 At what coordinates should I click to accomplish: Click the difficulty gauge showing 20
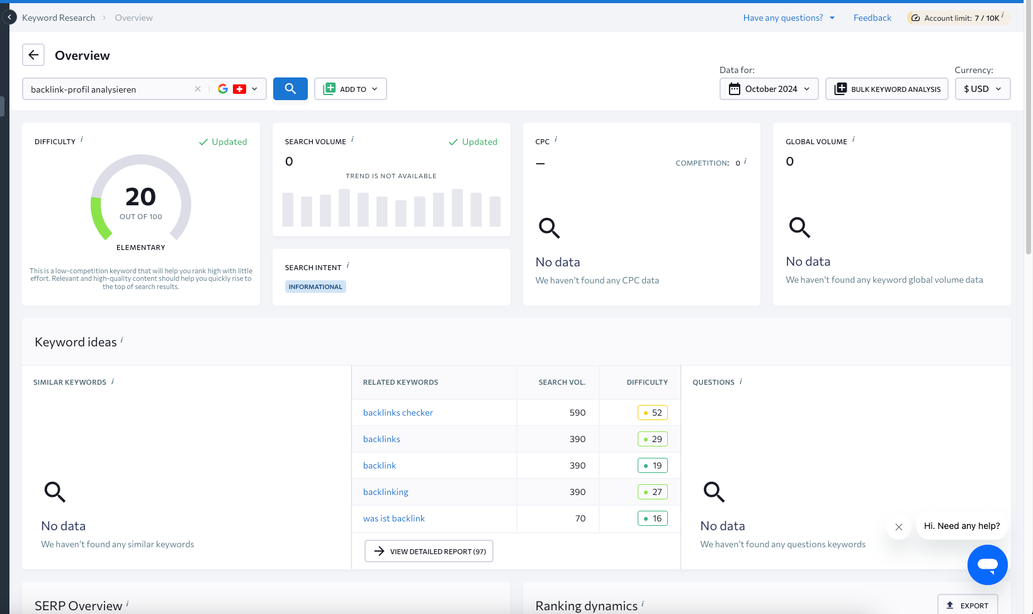coord(141,198)
